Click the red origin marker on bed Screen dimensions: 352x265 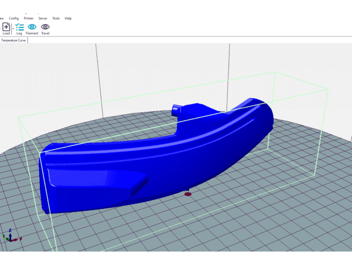[x=188, y=194]
